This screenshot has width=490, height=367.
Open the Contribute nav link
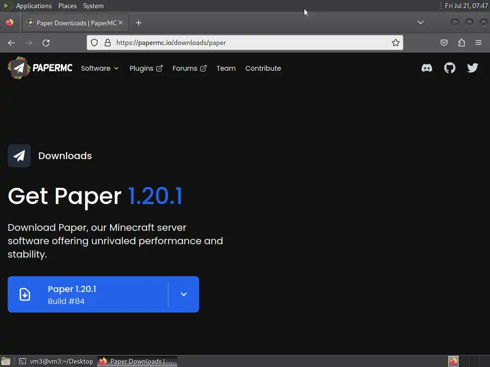pos(263,68)
